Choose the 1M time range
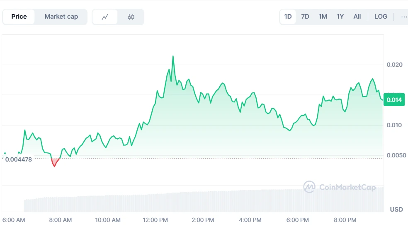Viewport: 408px width, 234px height. click(323, 17)
